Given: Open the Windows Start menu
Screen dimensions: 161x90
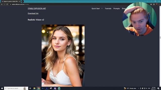Looking at the screenshot, I should click(x=2, y=88).
